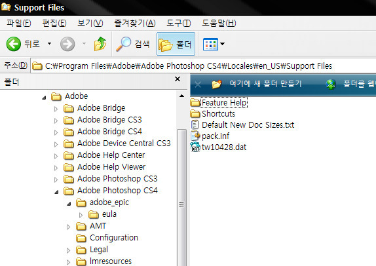Go up one folder level icon
376x266 pixels.
click(100, 44)
